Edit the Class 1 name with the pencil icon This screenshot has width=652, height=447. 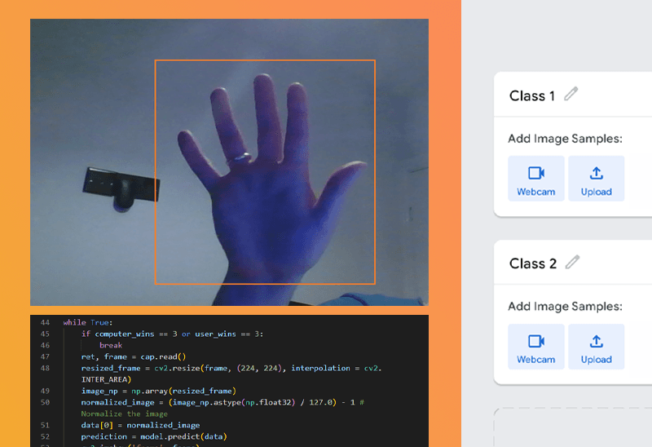pyautogui.click(x=571, y=94)
